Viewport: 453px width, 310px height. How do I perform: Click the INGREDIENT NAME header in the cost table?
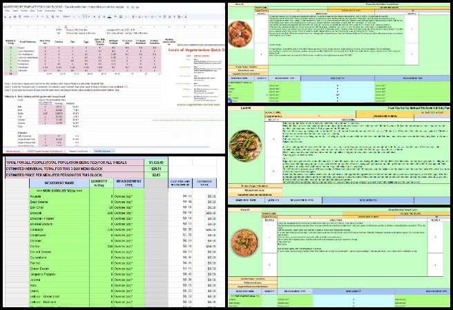pyautogui.click(x=59, y=183)
